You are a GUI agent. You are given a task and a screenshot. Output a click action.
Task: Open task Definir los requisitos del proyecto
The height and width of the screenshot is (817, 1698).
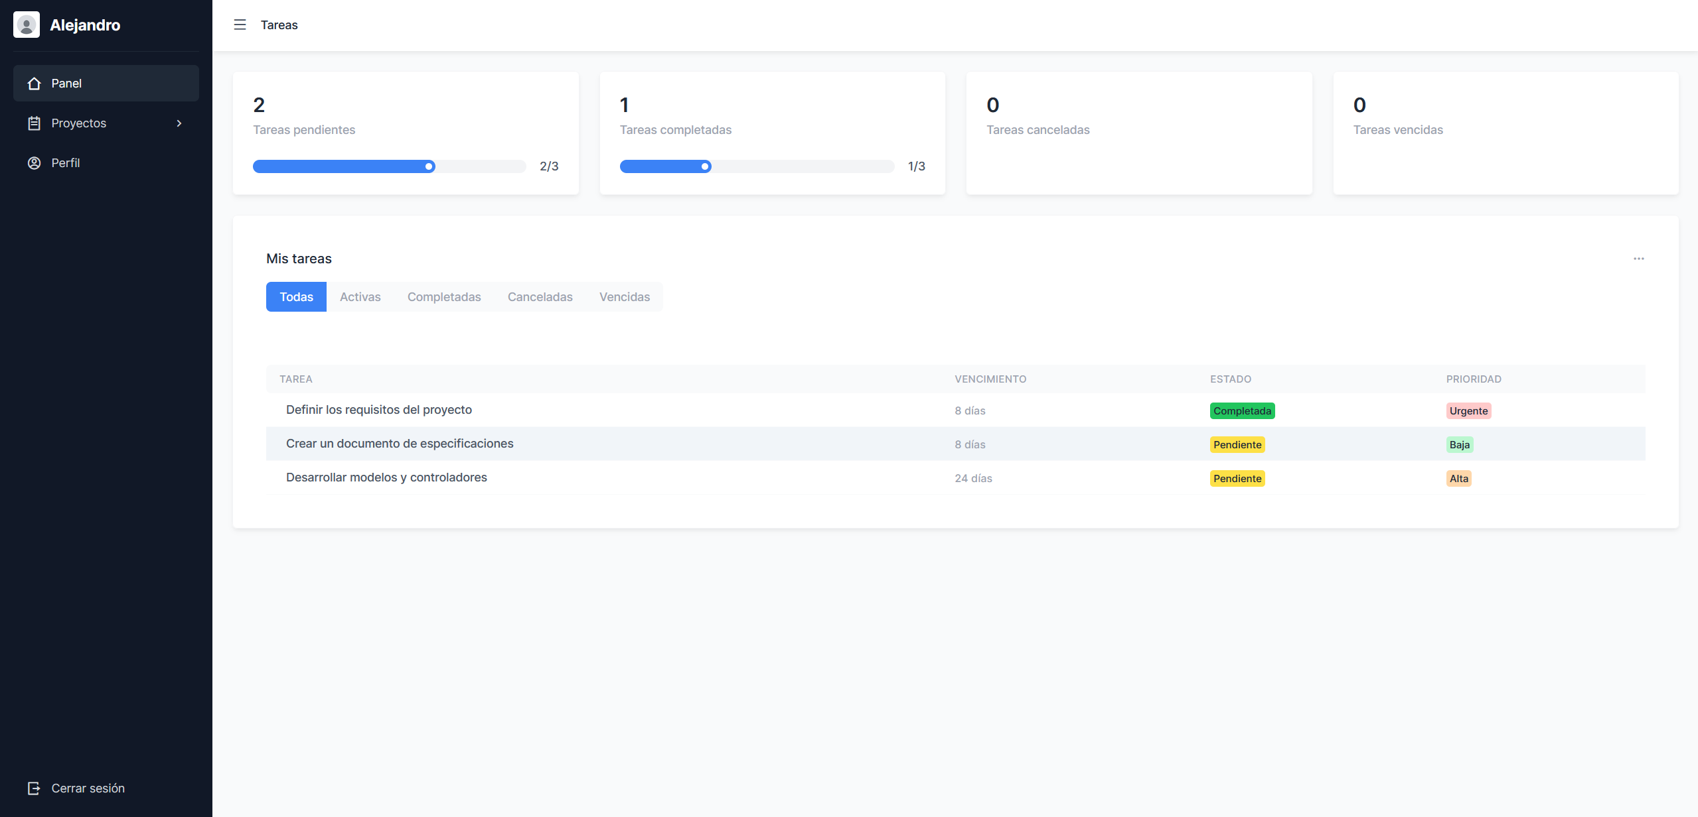coord(378,410)
